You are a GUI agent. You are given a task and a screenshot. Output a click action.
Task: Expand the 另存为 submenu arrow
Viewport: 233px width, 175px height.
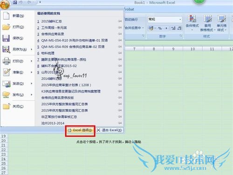32,49
